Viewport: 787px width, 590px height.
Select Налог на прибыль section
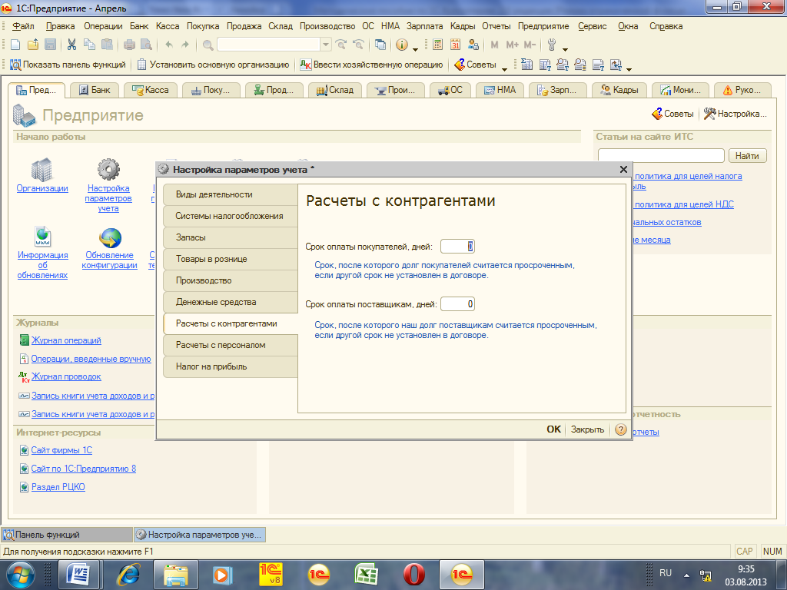pyautogui.click(x=231, y=366)
